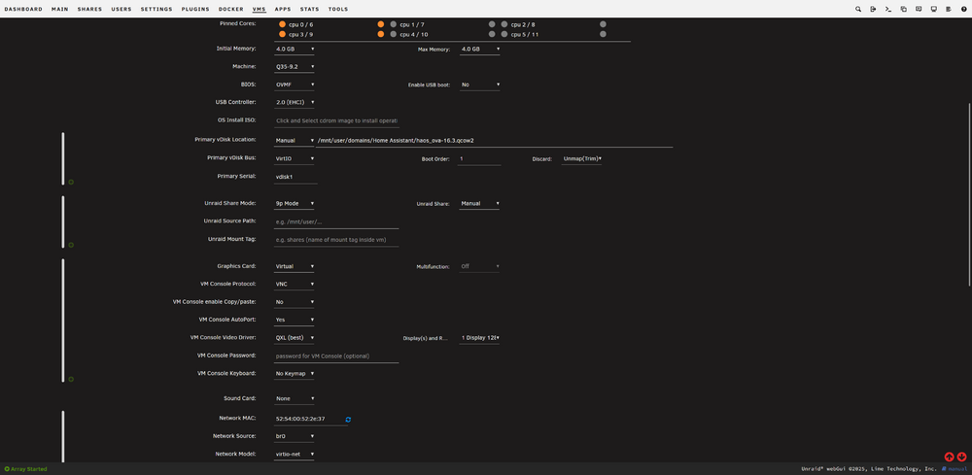Screen dimensions: 972x475
Task: Click the VM Console Password field
Action: 336,356
